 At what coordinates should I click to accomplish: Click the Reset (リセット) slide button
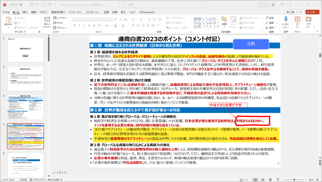coord(58,23)
